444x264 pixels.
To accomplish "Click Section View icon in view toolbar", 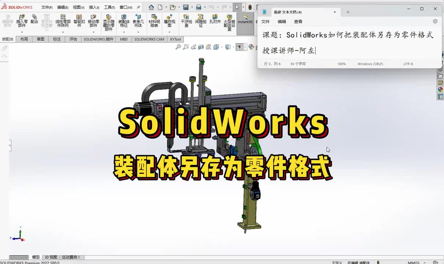I will pos(201,47).
